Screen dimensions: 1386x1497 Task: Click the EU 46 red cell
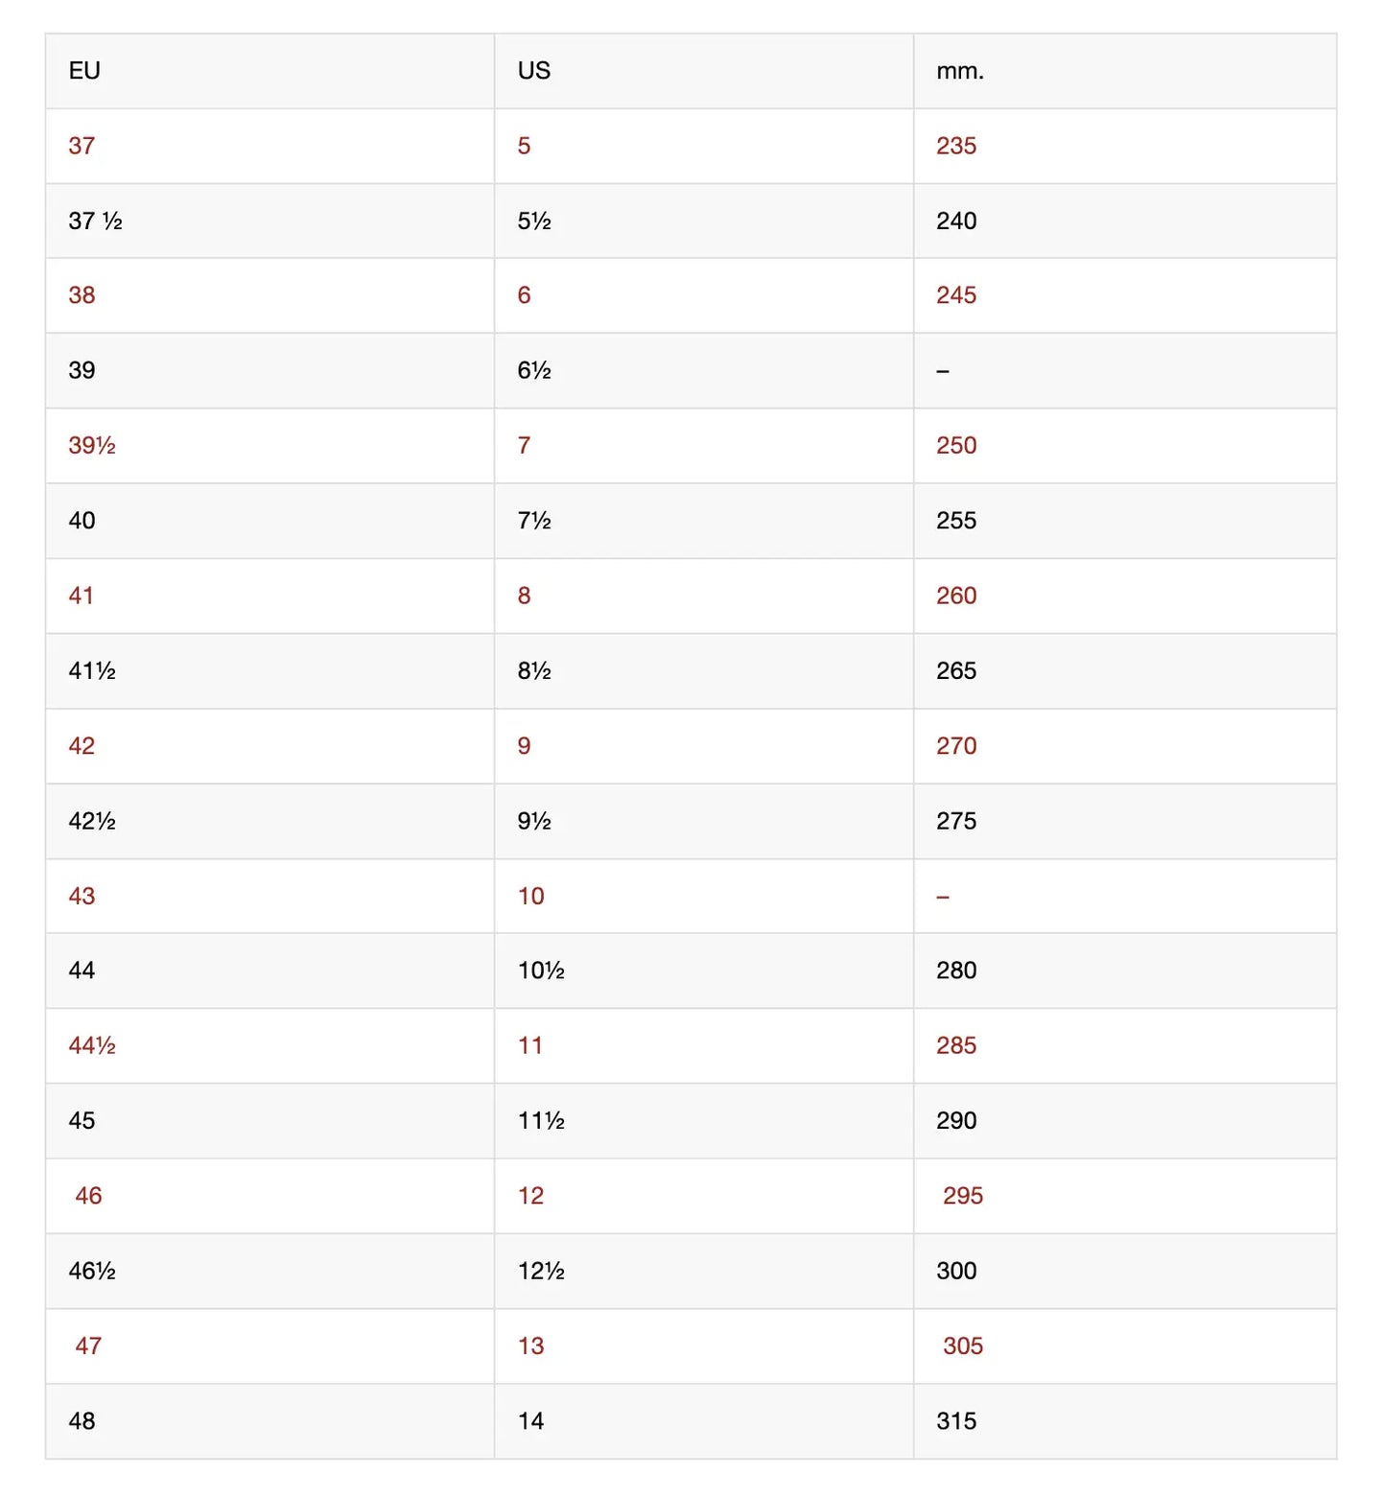pyautogui.click(x=88, y=1196)
